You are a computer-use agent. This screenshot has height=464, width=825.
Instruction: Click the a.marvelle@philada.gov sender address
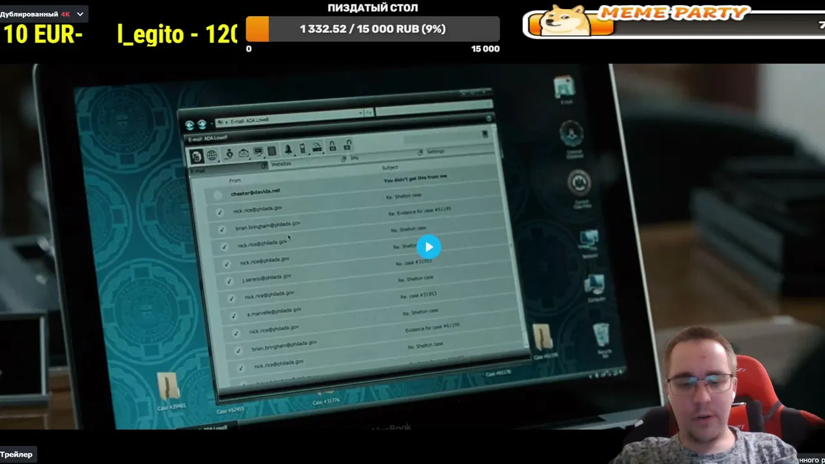(x=274, y=312)
